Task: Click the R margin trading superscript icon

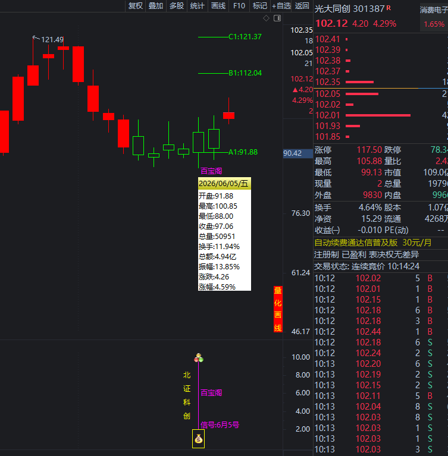Action: (389, 8)
